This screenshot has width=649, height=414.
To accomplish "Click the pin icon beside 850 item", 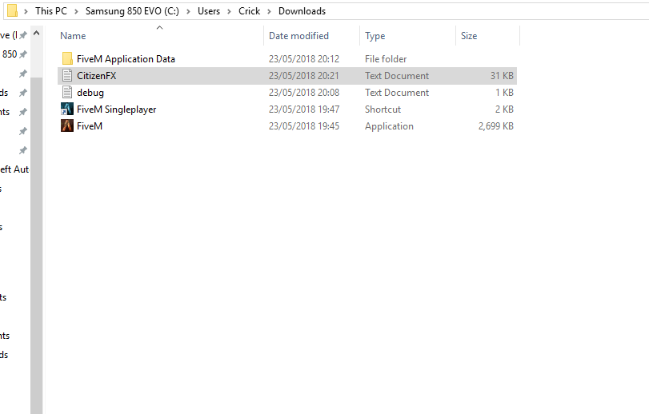I will pos(23,54).
